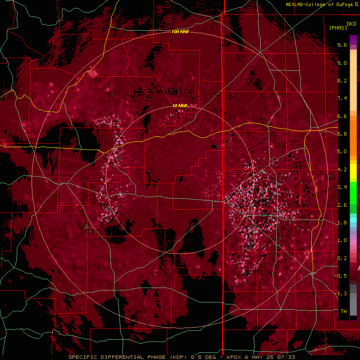Click the [PHAS] units label
Viewport: 360px width, 360px height.
tap(338, 28)
